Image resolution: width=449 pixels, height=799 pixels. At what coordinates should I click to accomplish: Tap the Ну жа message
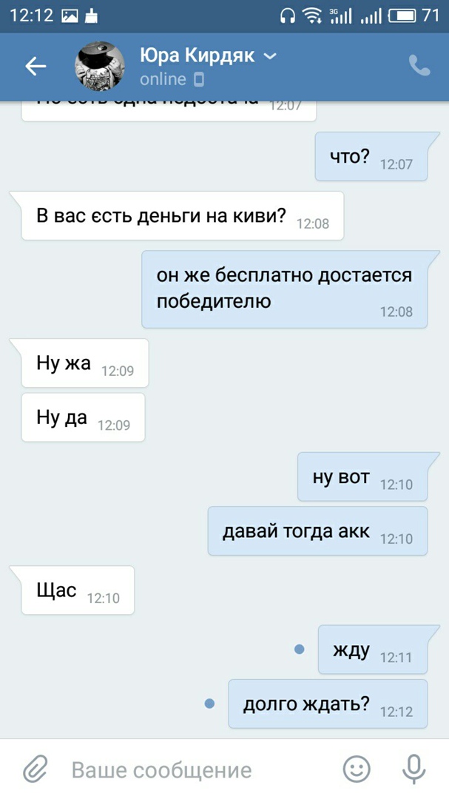[84, 363]
